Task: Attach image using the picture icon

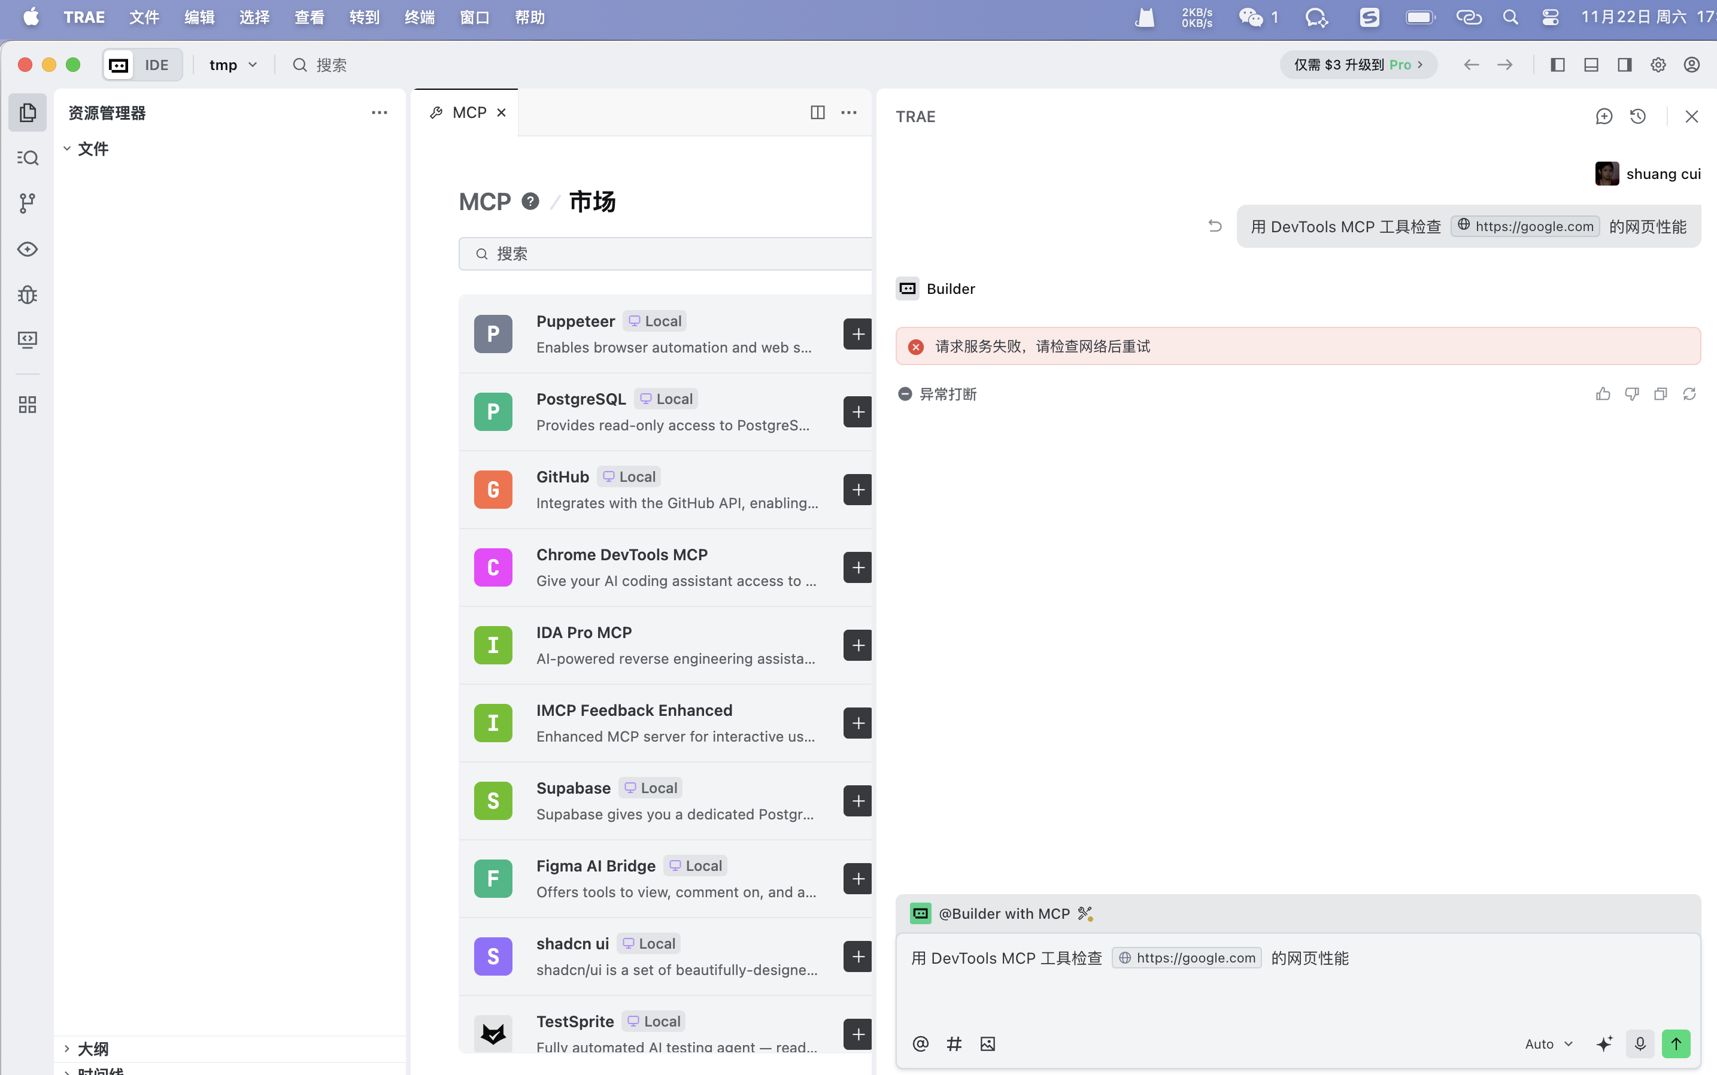Action: pyautogui.click(x=988, y=1044)
